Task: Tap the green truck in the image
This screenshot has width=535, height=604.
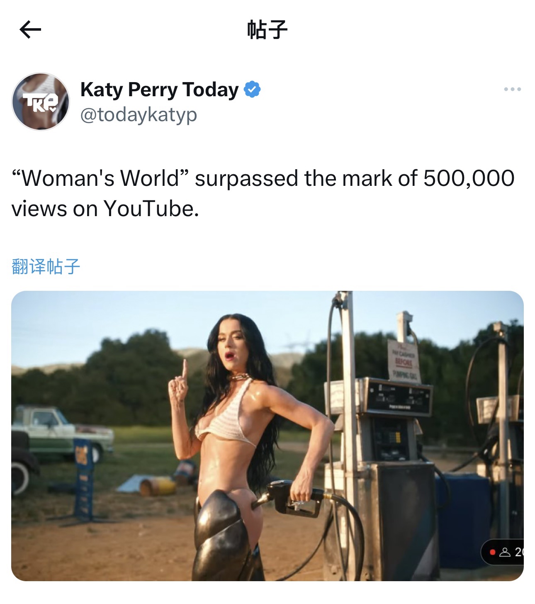Action: point(62,434)
